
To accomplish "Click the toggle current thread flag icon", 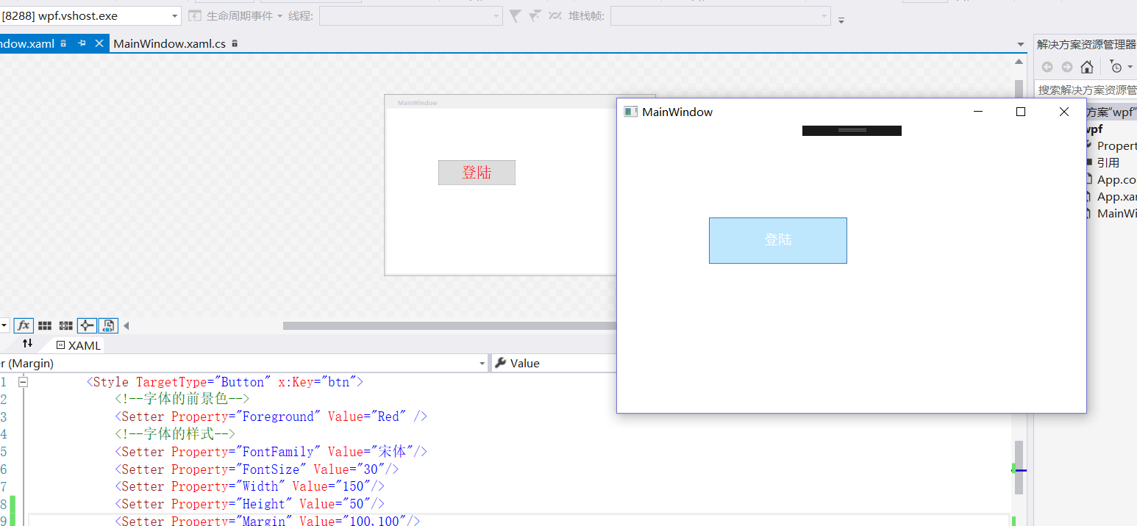I will click(x=555, y=15).
